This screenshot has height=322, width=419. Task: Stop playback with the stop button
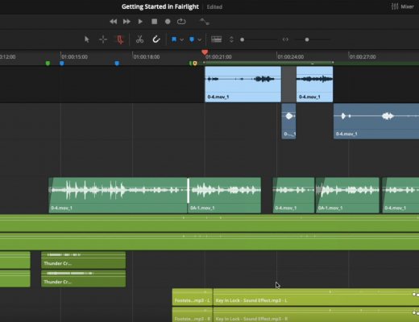click(x=154, y=22)
